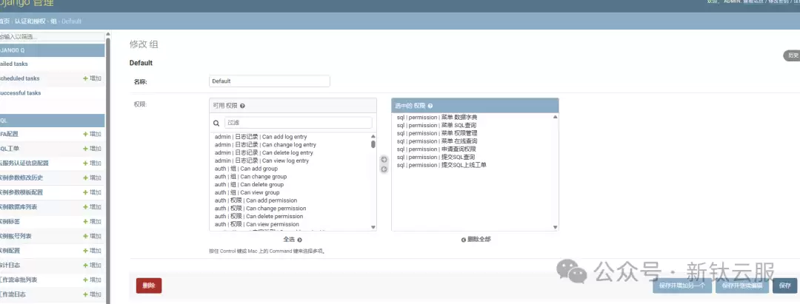This screenshot has width=800, height=304.
Task: Open 实例数据库列表 in the sidebar
Action: coord(19,207)
